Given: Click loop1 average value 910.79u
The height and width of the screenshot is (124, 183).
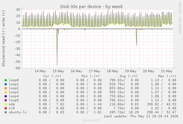Looking at the screenshot, I should click(117, 84).
